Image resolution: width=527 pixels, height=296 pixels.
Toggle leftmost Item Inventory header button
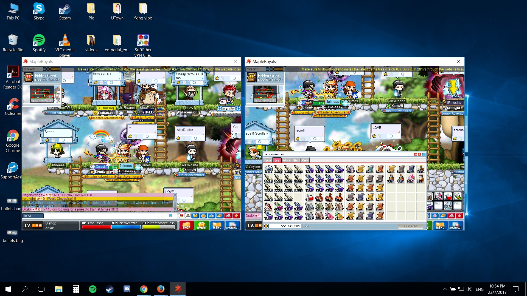[416, 154]
